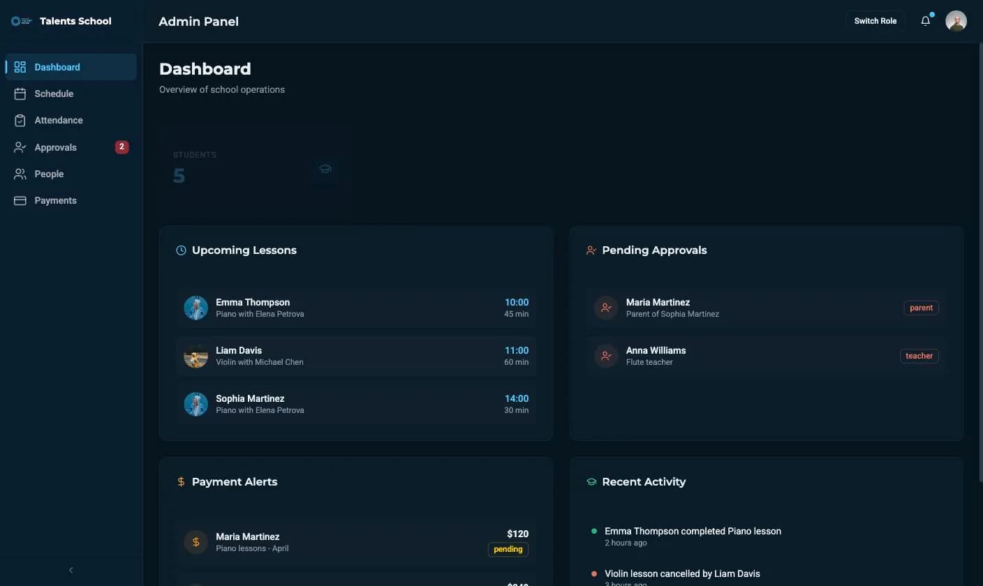Click the Attendance clipboard icon
983x586 pixels.
click(x=20, y=120)
